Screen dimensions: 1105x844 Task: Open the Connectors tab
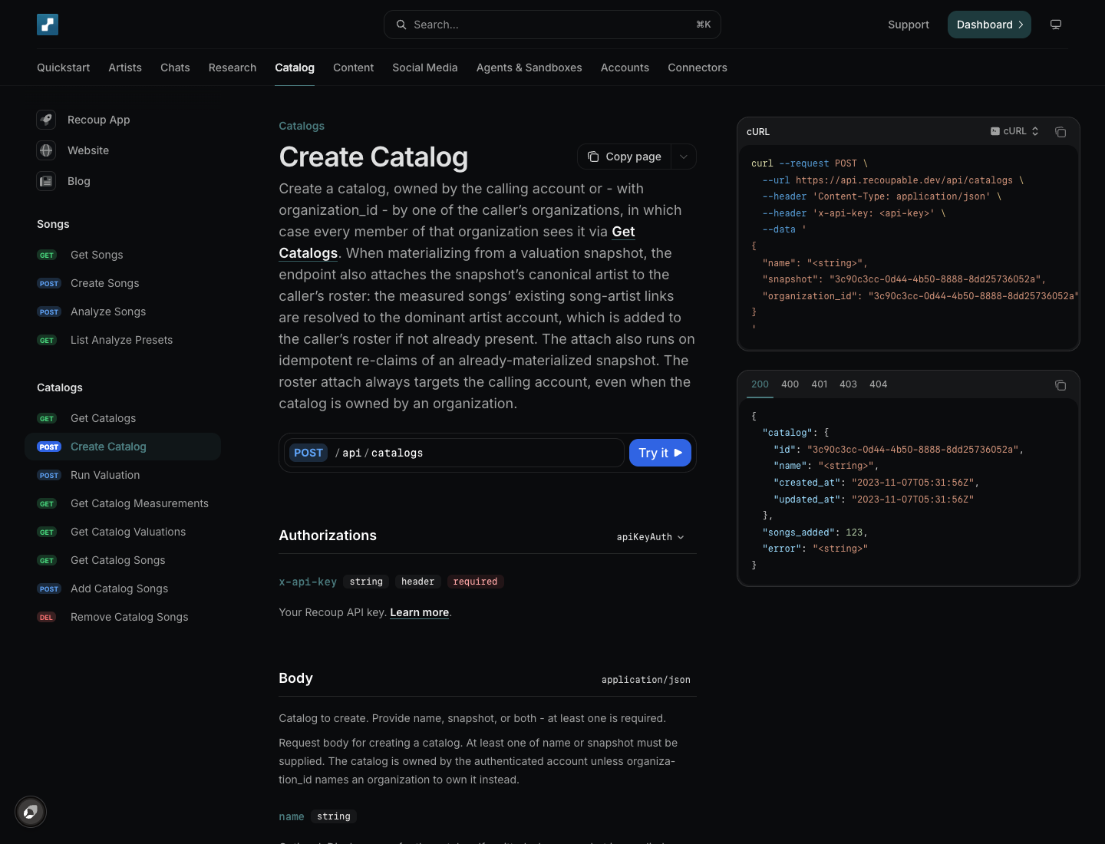point(698,68)
